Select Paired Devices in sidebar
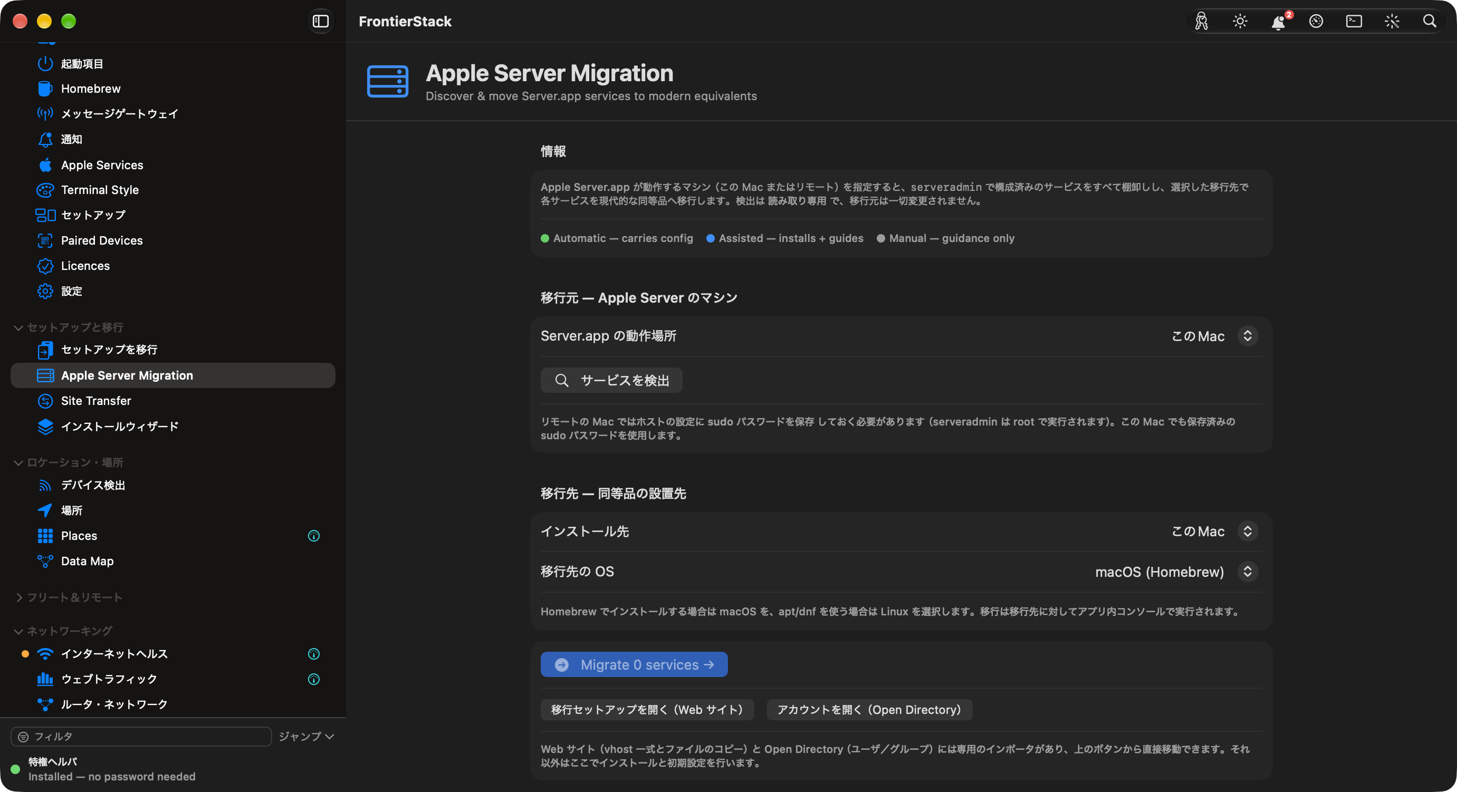Viewport: 1457px width, 792px height. (173, 240)
